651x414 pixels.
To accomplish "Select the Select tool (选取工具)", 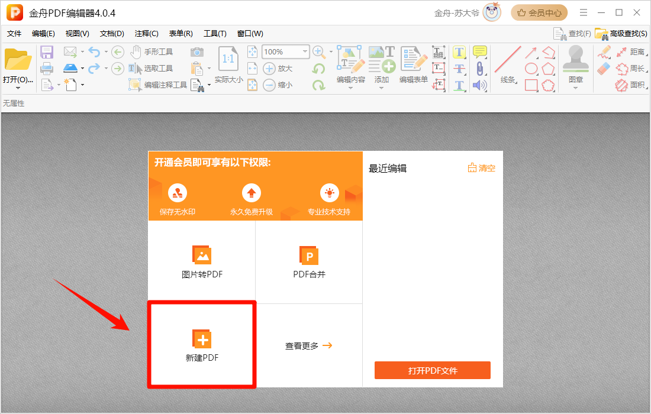I will click(151, 69).
